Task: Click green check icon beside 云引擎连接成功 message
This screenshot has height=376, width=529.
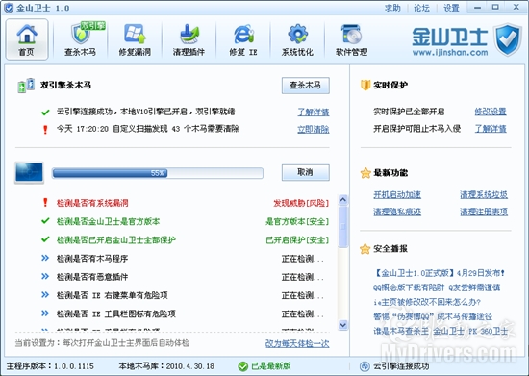Action: click(x=45, y=112)
